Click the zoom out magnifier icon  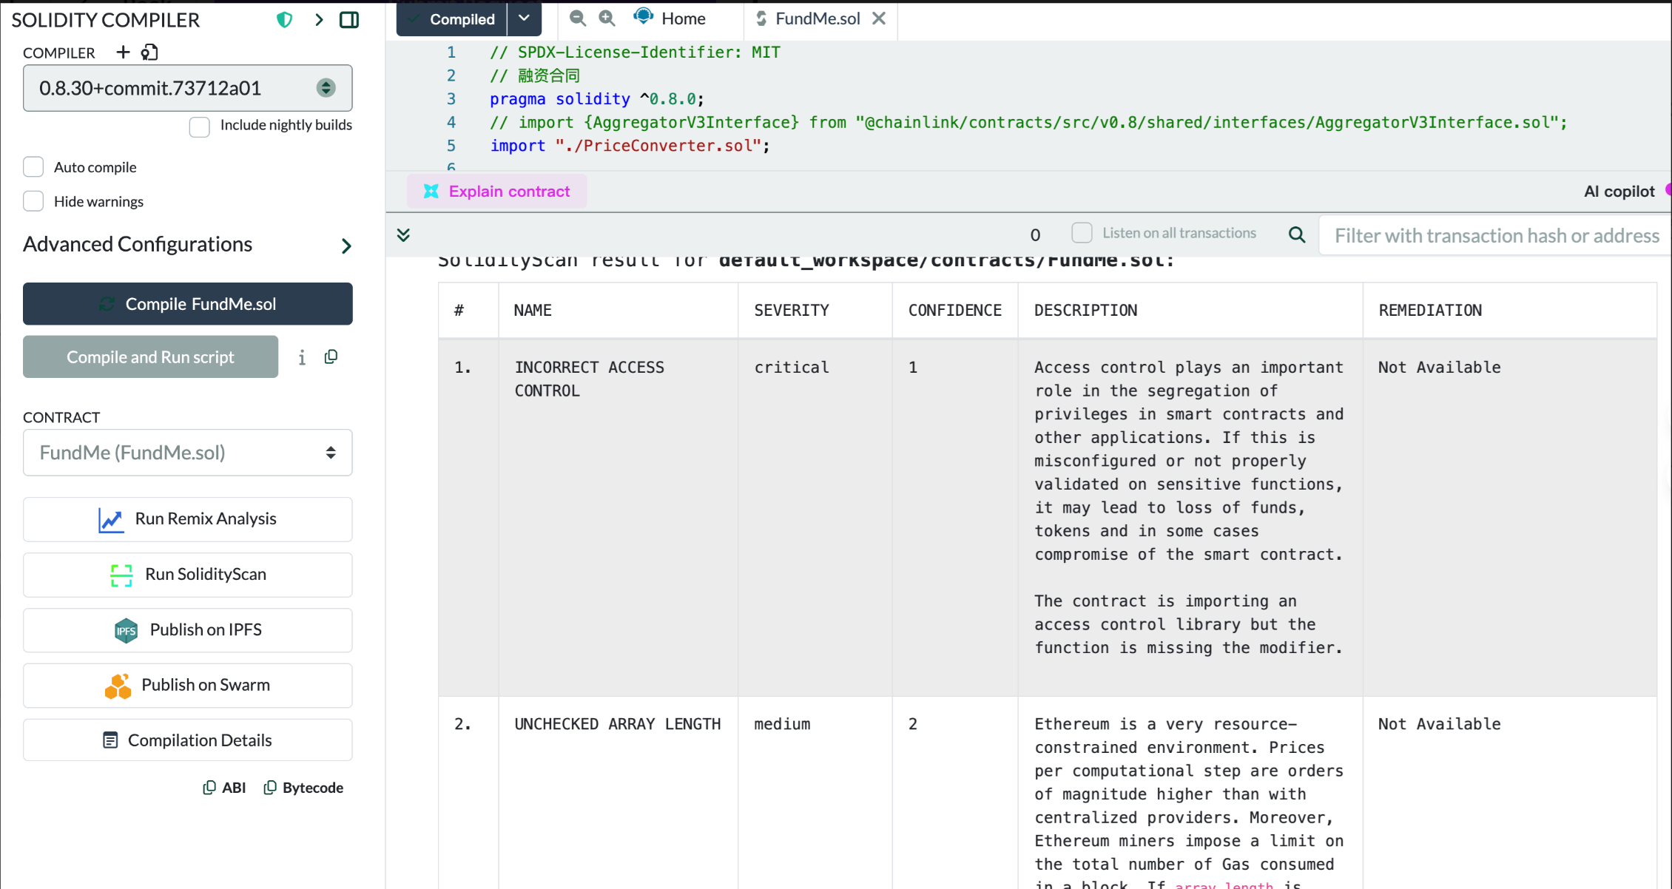point(578,18)
